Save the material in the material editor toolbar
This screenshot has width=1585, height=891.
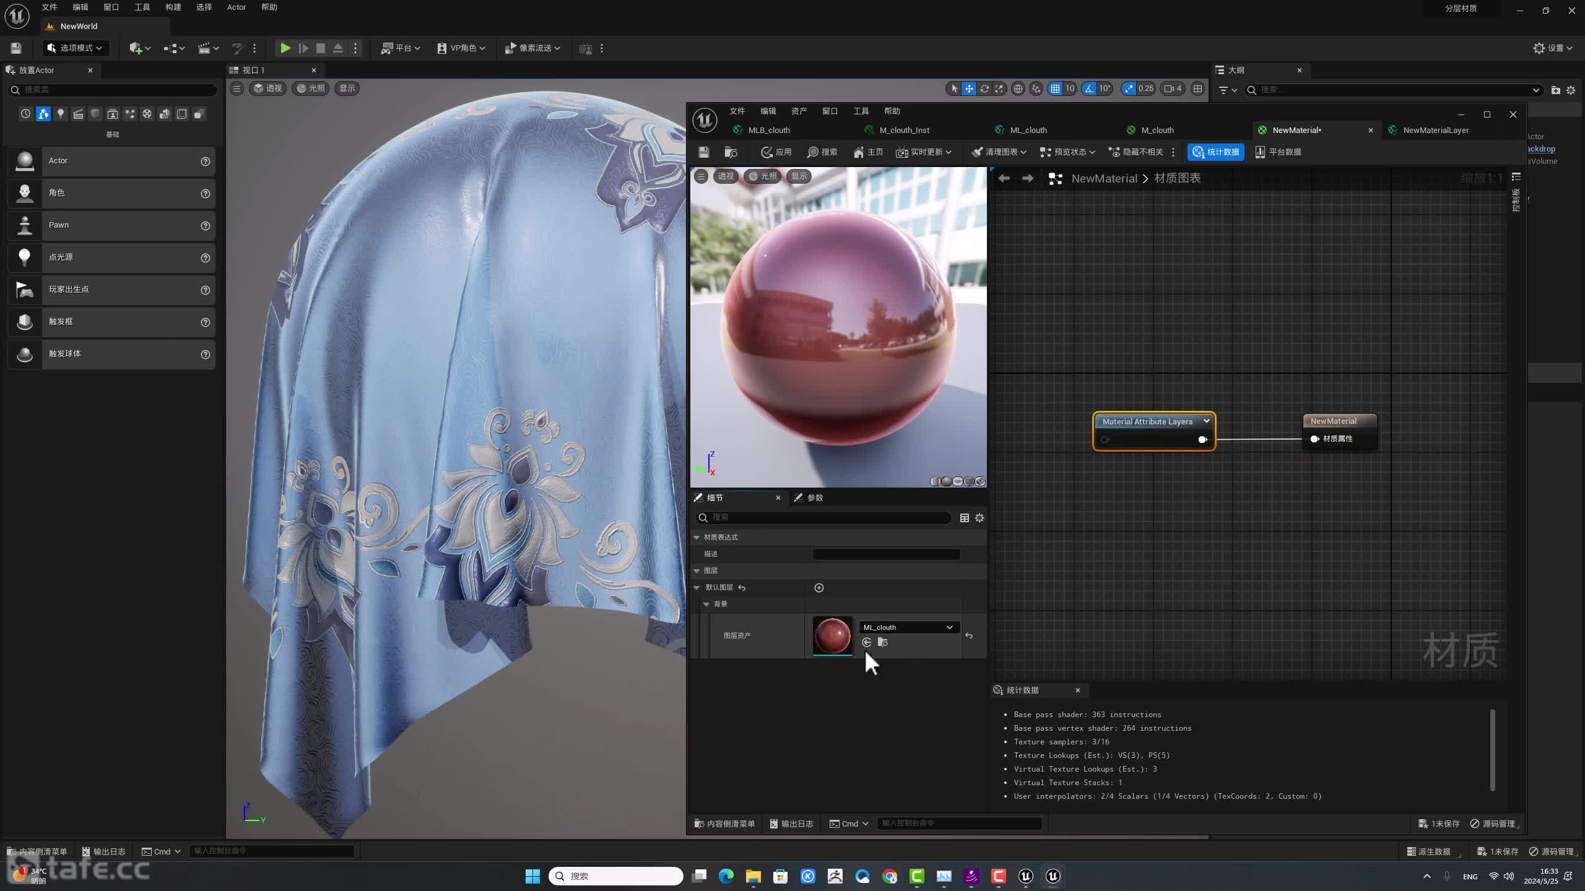tap(703, 152)
